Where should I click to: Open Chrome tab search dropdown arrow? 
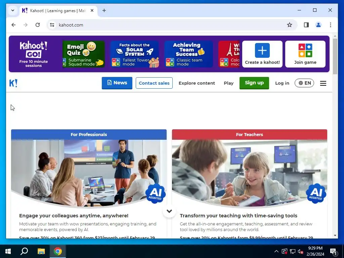tap(13, 10)
